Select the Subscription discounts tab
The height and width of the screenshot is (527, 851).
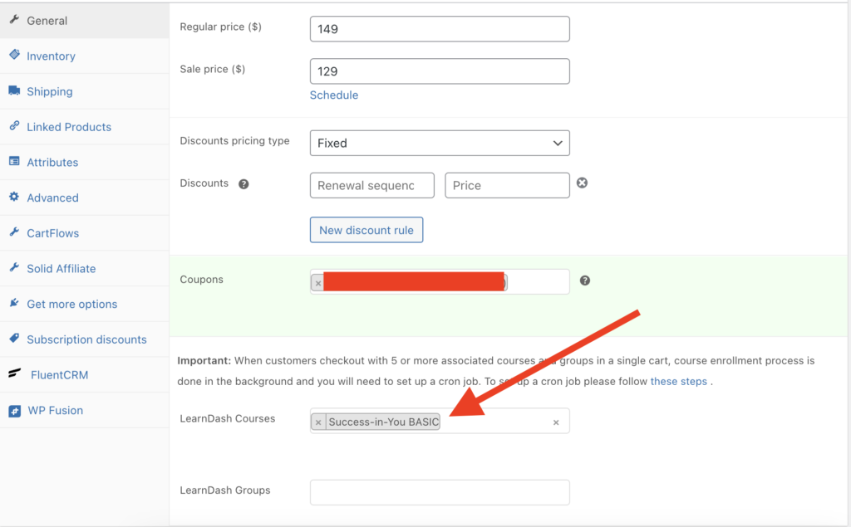click(x=86, y=339)
